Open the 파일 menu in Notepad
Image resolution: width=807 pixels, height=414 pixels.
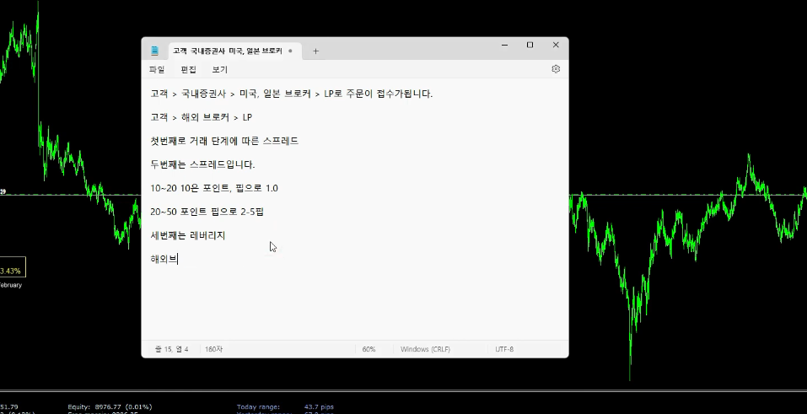[x=157, y=69]
